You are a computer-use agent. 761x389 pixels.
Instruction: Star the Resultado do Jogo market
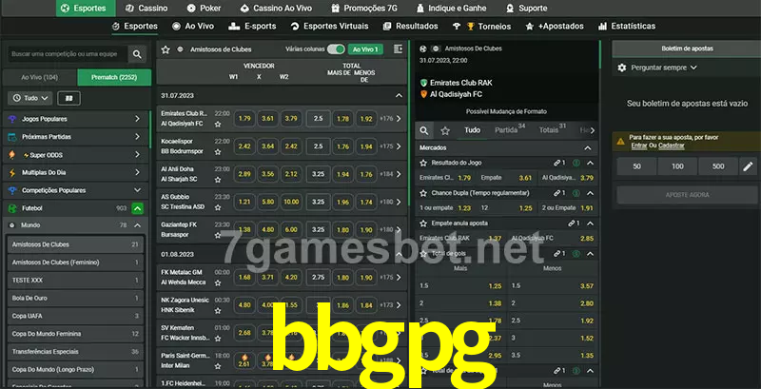click(423, 164)
